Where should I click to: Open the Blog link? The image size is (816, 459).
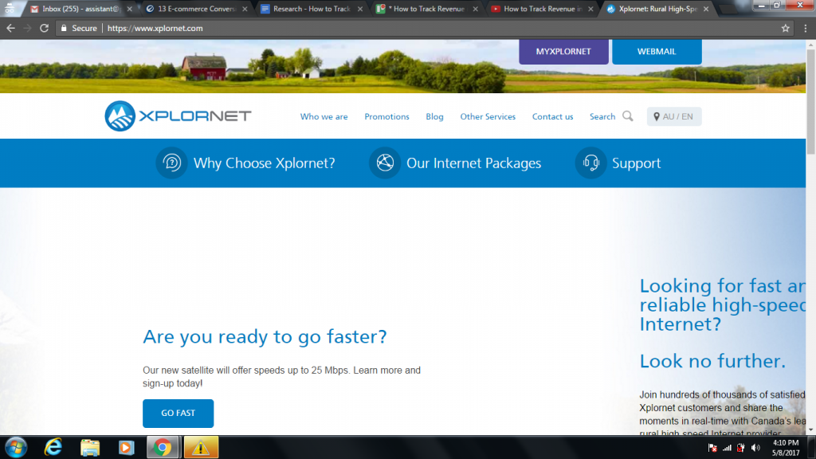(434, 116)
